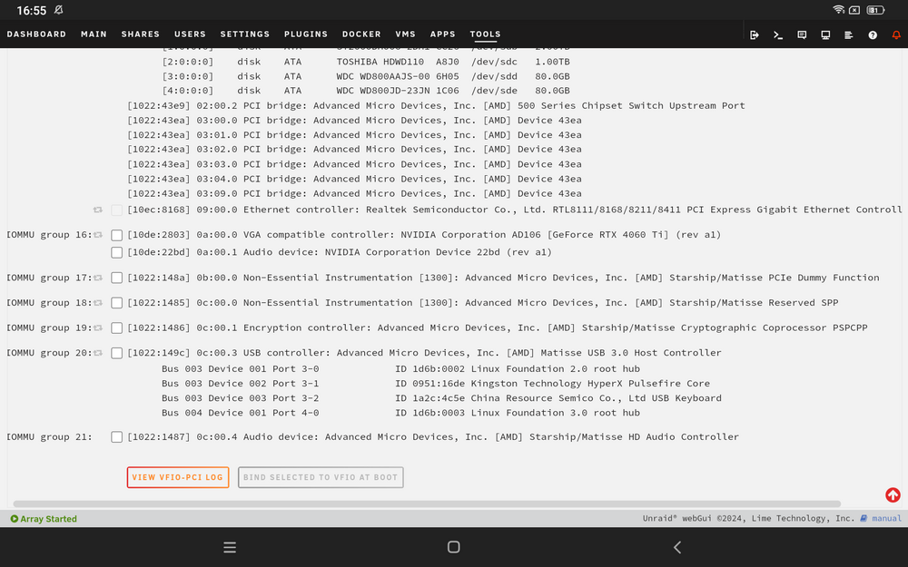Viewport: 908px width, 567px height.
Task: Click the TOSHIBA HDWD110 disk row
Action: coord(366,62)
